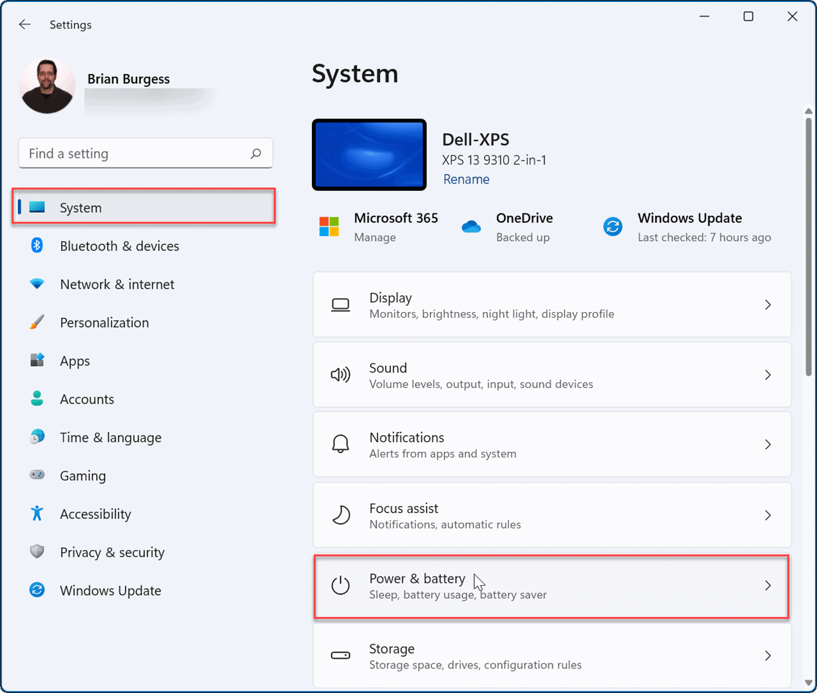Click the Personalization paintbrush icon
Image resolution: width=817 pixels, height=693 pixels.
tap(37, 322)
